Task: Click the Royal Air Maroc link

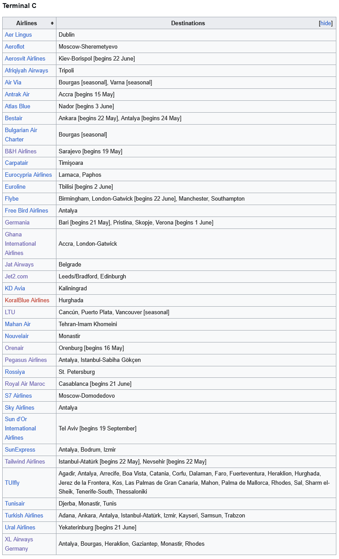Action: pyautogui.click(x=25, y=384)
